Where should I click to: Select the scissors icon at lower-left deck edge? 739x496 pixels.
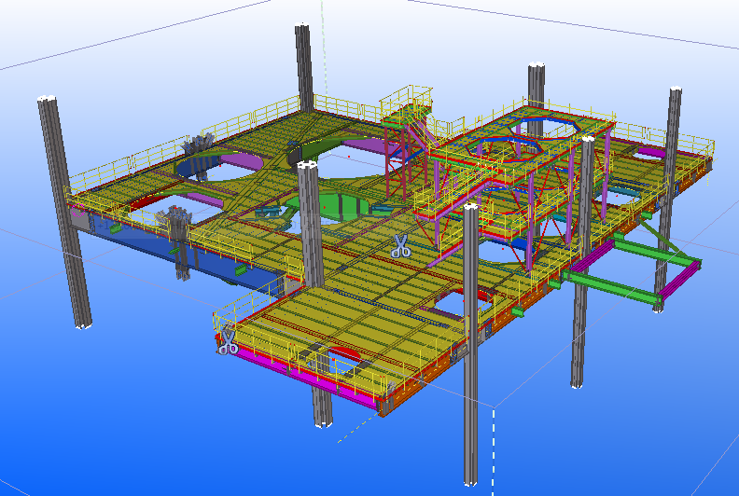227,342
